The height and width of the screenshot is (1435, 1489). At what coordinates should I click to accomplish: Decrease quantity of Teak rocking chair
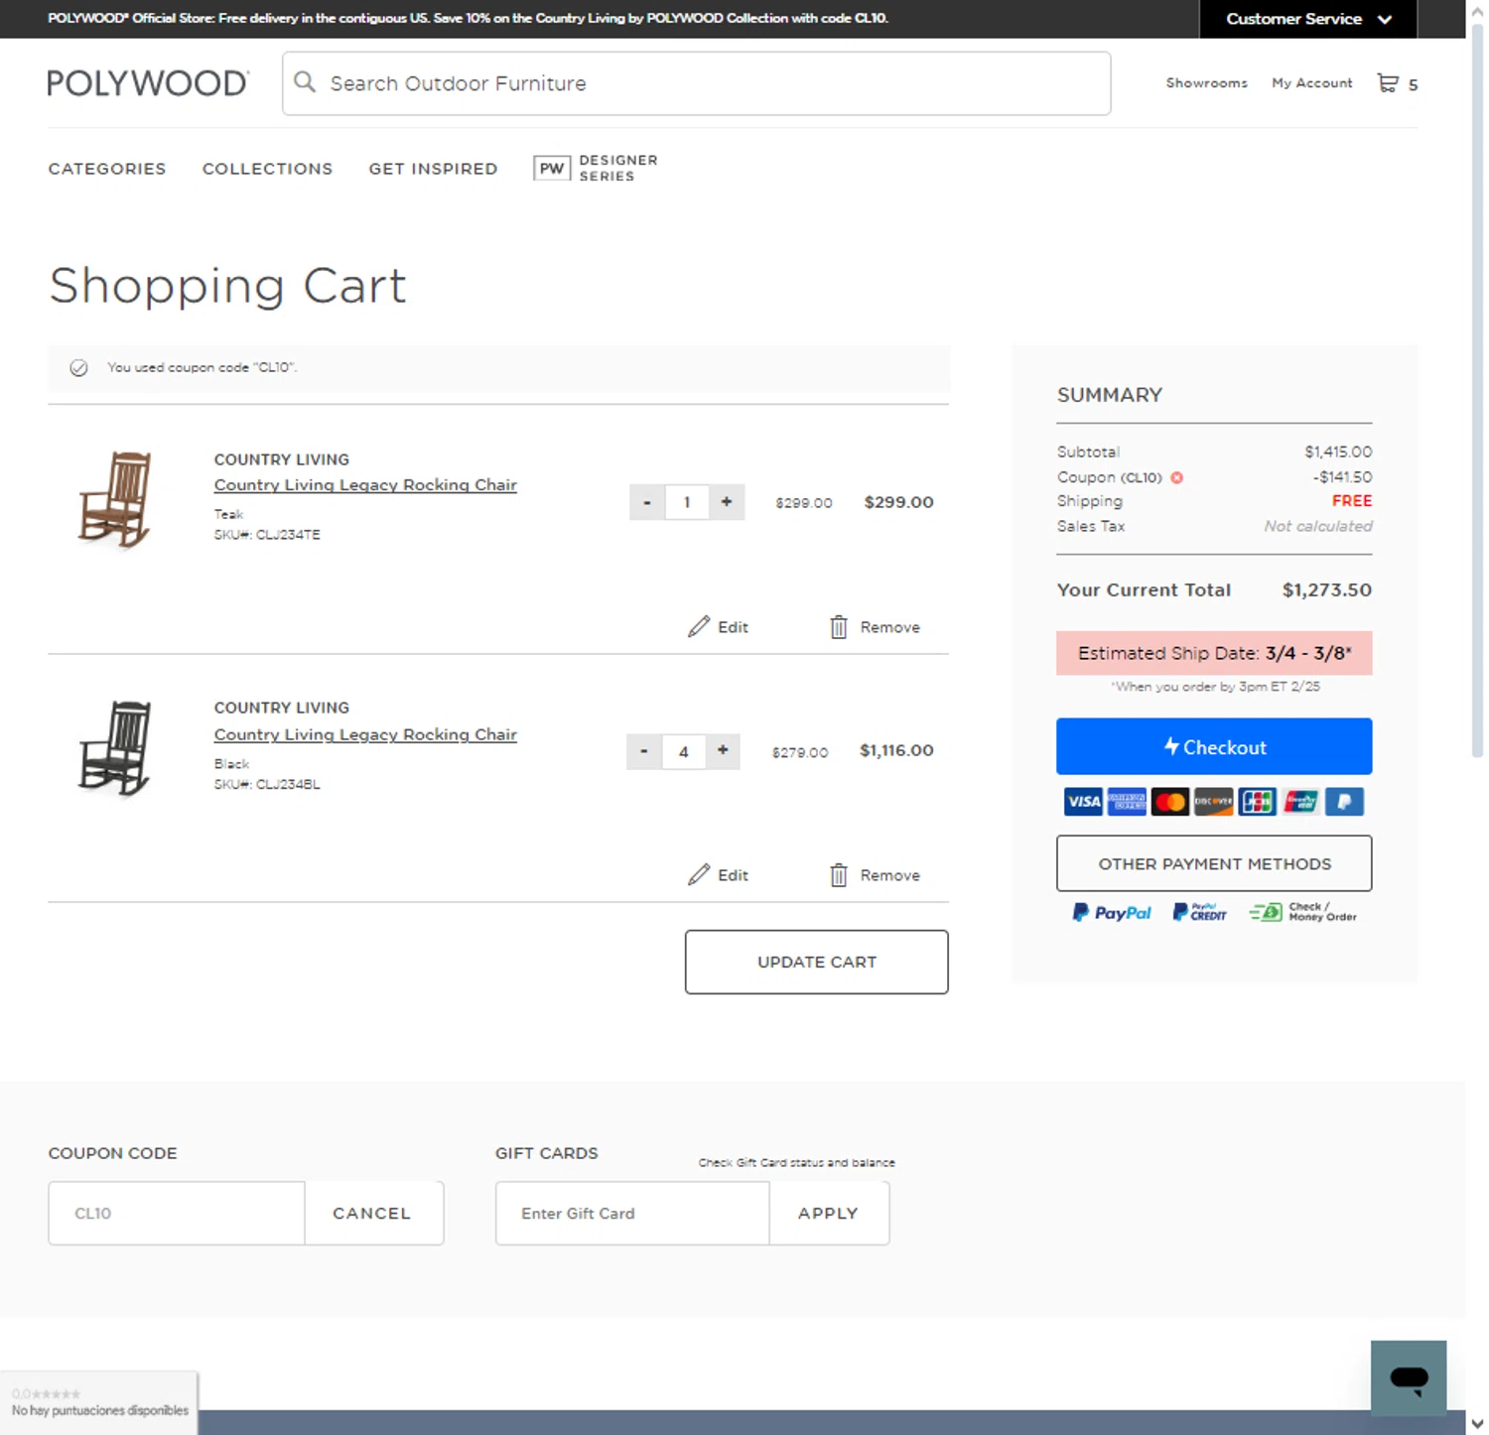click(647, 502)
